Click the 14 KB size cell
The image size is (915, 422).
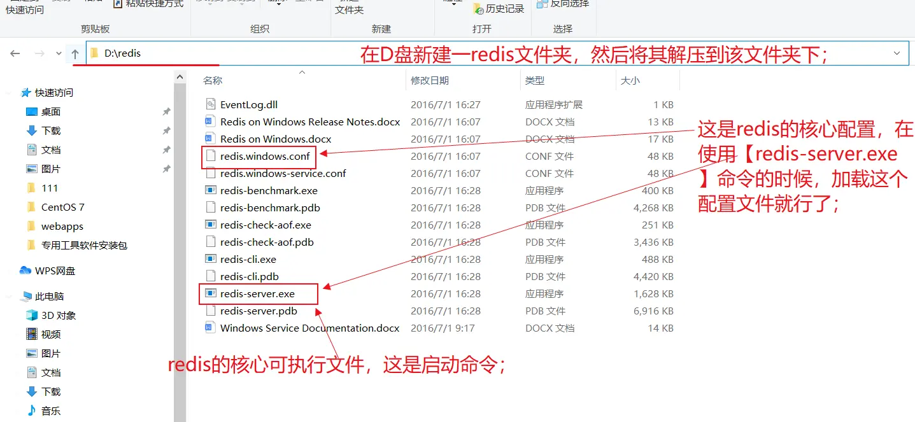tap(660, 328)
